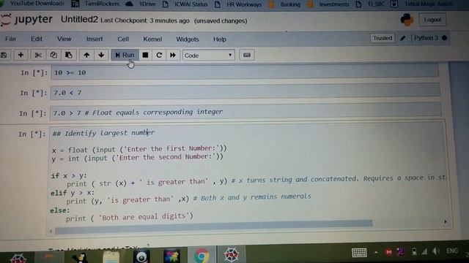Rename notebook title Untitled2
The image size is (469, 263).
pos(79,20)
